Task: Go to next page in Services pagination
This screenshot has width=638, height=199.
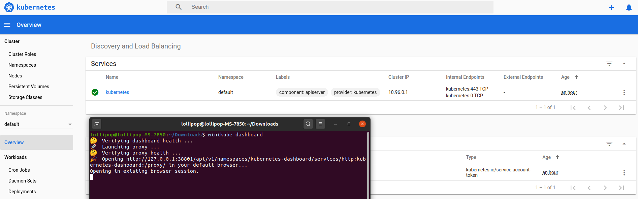Action: (x=605, y=107)
